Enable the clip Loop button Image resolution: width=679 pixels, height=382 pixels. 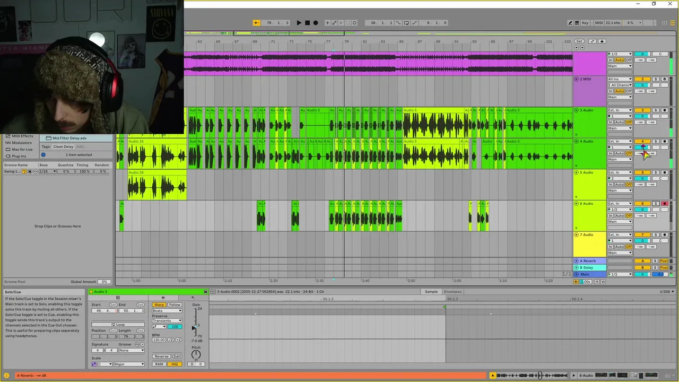click(118, 325)
